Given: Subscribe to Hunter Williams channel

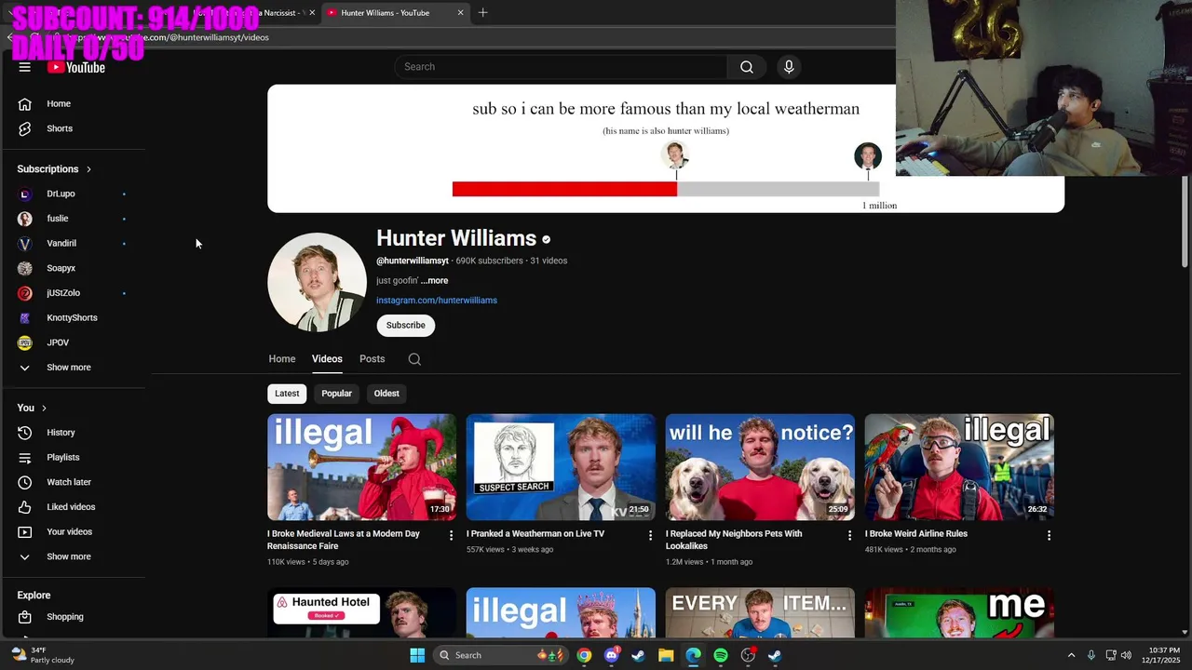Looking at the screenshot, I should [x=406, y=325].
